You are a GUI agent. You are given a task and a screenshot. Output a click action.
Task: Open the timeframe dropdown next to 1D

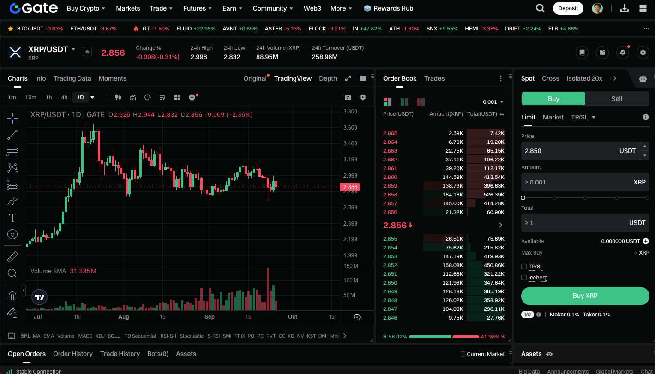pyautogui.click(x=92, y=97)
